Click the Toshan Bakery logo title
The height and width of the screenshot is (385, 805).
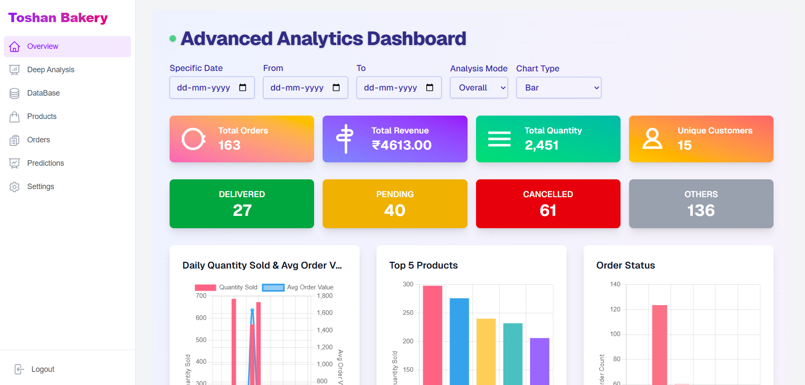pyautogui.click(x=58, y=18)
